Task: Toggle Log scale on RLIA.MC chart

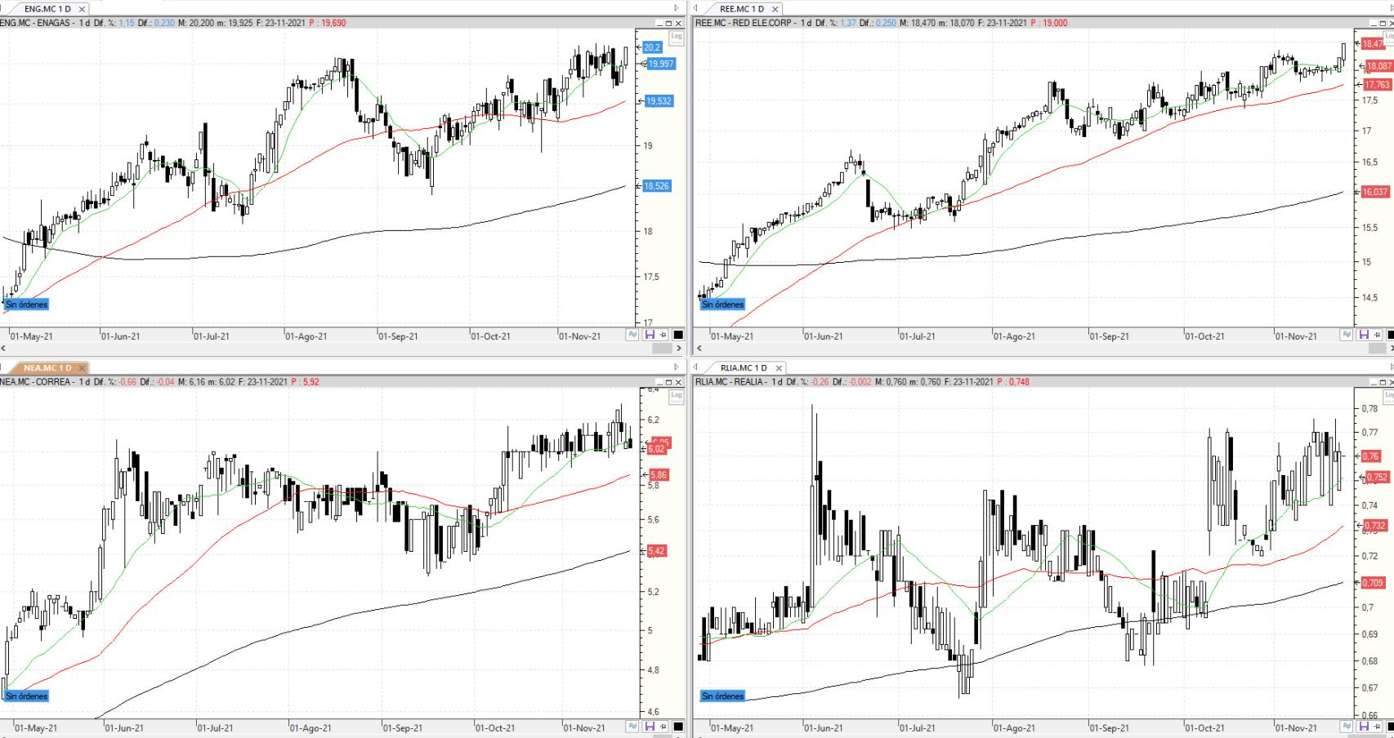Action: pos(1390,396)
